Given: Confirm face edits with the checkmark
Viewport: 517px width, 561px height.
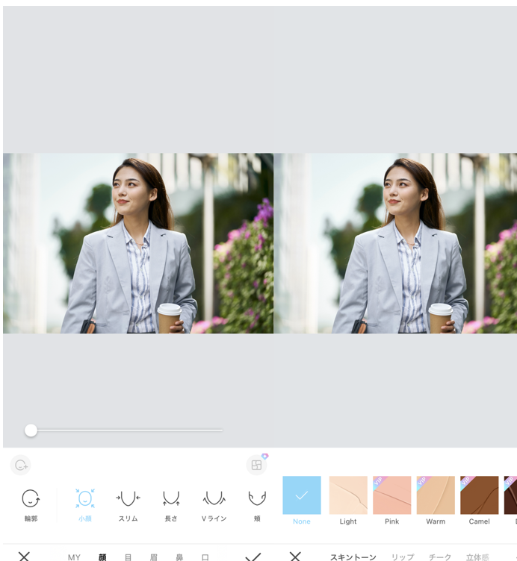Looking at the screenshot, I should pos(253,556).
